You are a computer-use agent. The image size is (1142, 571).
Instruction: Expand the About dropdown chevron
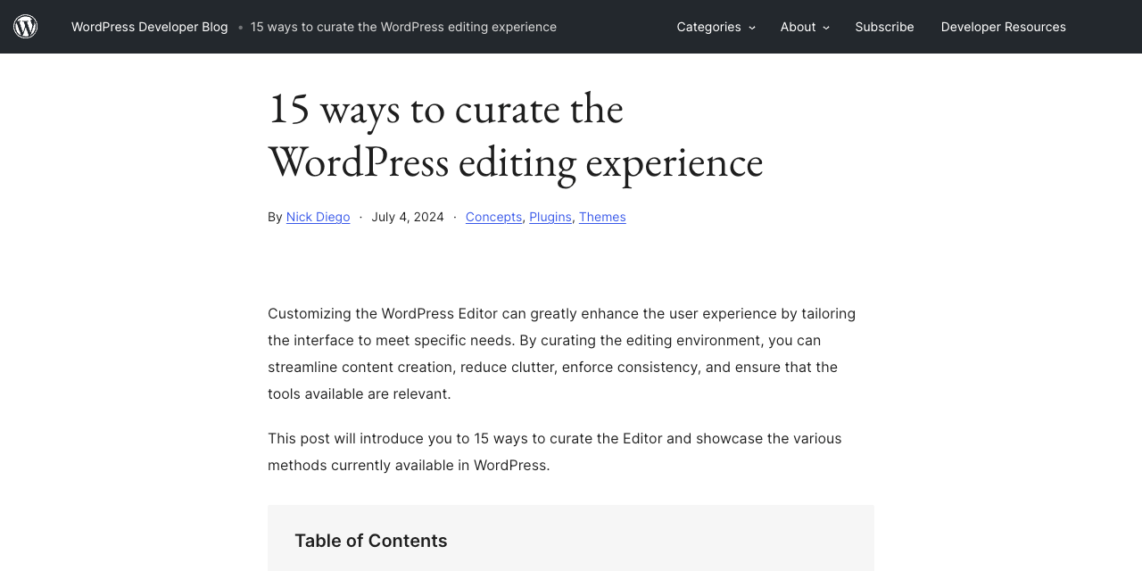(826, 28)
